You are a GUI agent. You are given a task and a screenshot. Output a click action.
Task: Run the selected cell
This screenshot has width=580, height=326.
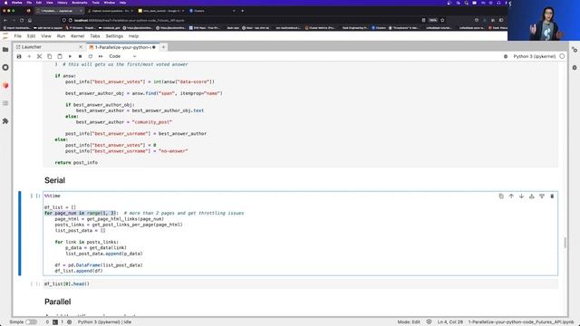[70, 56]
